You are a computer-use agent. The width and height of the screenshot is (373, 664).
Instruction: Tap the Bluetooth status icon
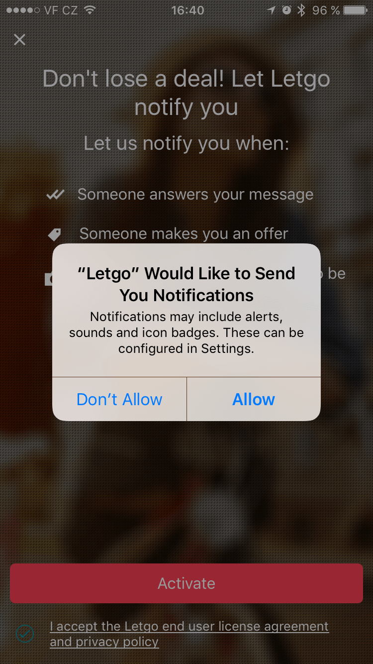pyautogui.click(x=301, y=10)
